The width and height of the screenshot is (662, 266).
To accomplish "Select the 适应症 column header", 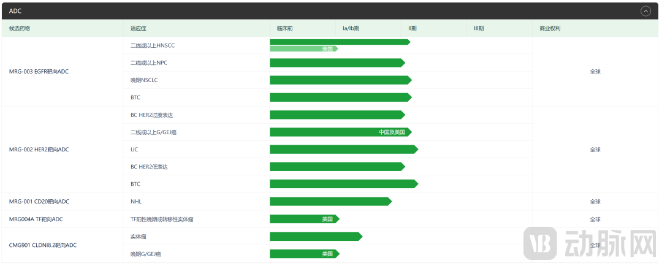I will tap(139, 28).
